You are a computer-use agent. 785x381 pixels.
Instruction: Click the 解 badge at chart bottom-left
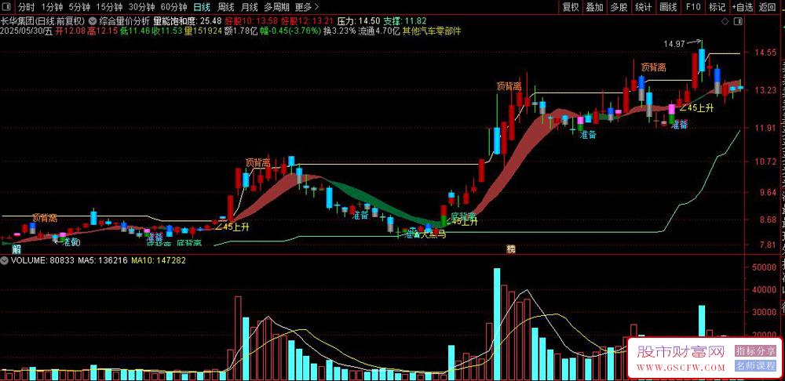coord(16,249)
